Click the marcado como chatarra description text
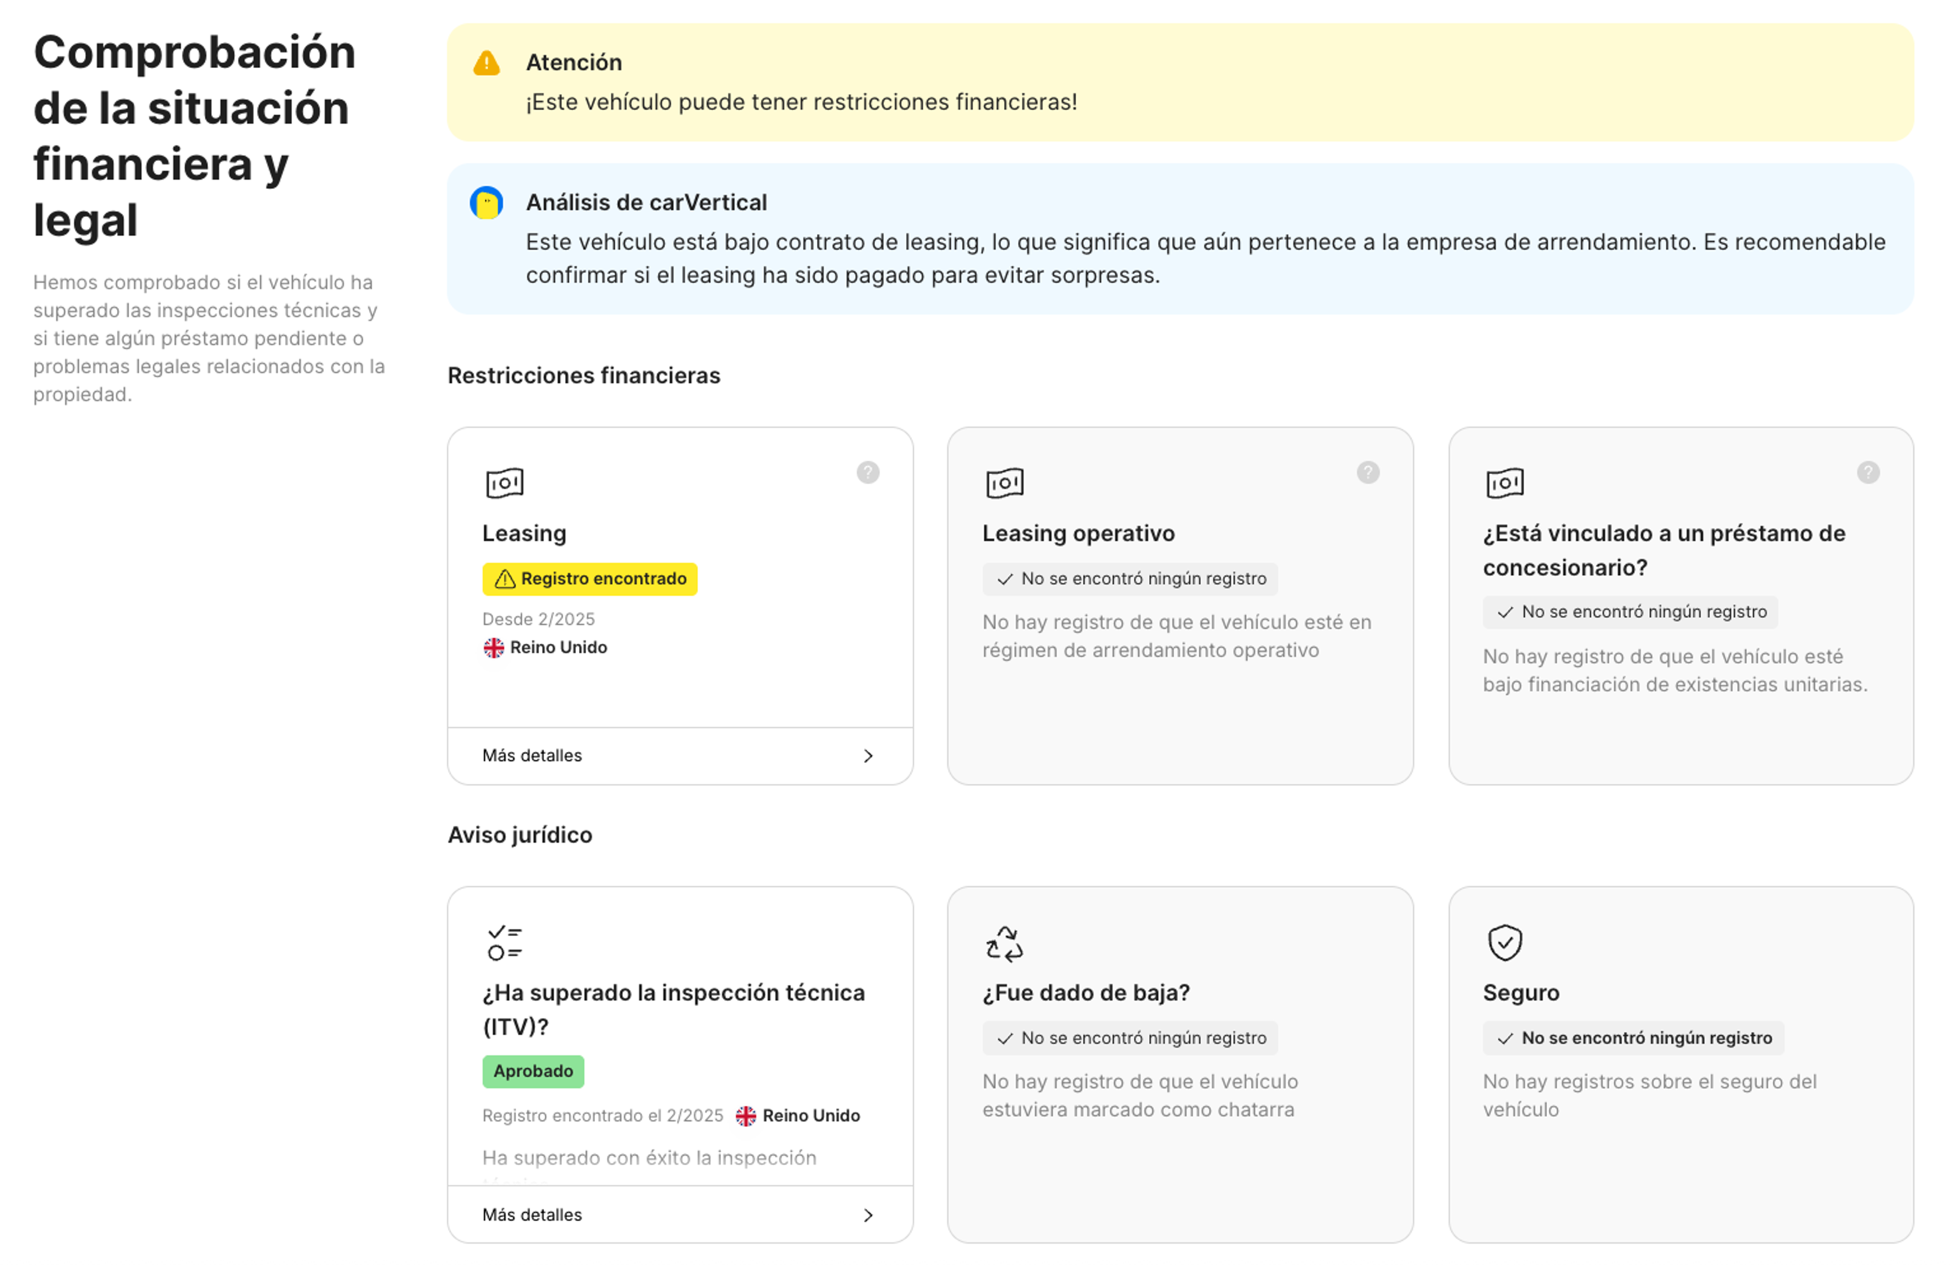 (1140, 1096)
